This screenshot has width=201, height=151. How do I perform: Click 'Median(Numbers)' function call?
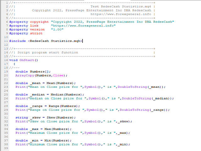click(66, 95)
